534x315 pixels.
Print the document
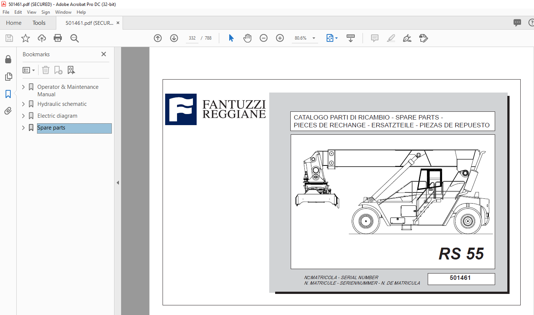click(58, 38)
